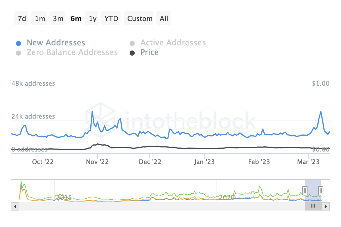The width and height of the screenshot is (341, 227).
Task: Enable the Active Addresses series
Action: click(x=173, y=42)
